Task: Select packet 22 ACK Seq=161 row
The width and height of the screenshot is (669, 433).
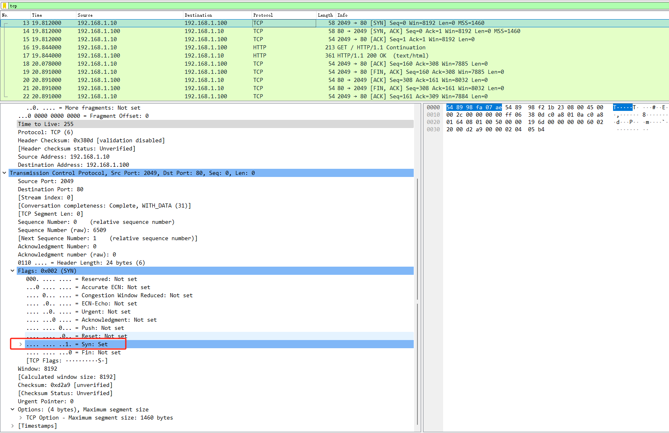Action: [334, 97]
